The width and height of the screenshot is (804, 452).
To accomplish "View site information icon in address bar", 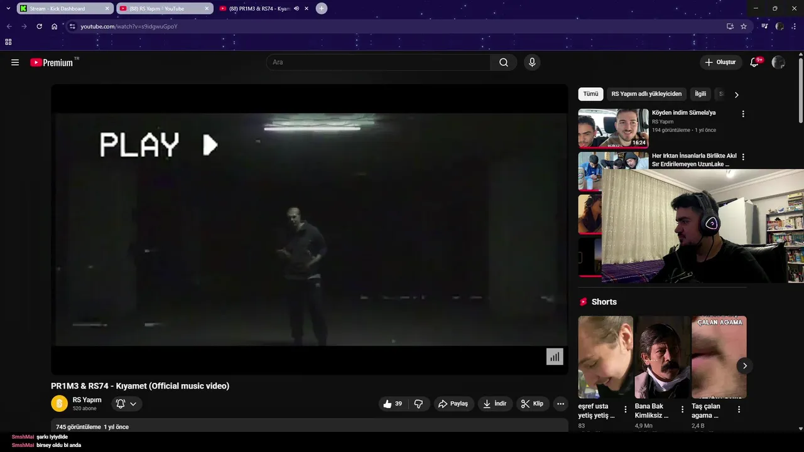I will (72, 26).
